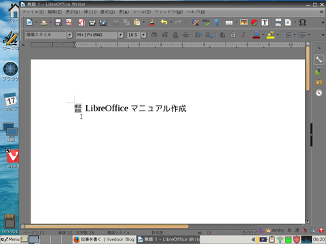Click the Save As icon

pos(69,22)
